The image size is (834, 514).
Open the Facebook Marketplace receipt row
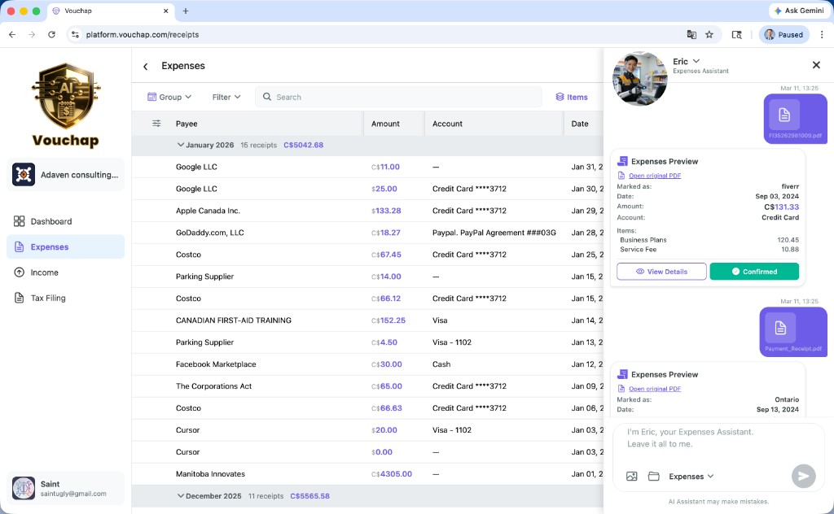pos(367,364)
